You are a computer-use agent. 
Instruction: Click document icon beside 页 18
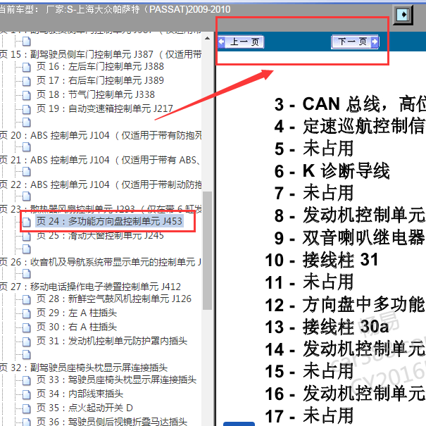coord(26,95)
